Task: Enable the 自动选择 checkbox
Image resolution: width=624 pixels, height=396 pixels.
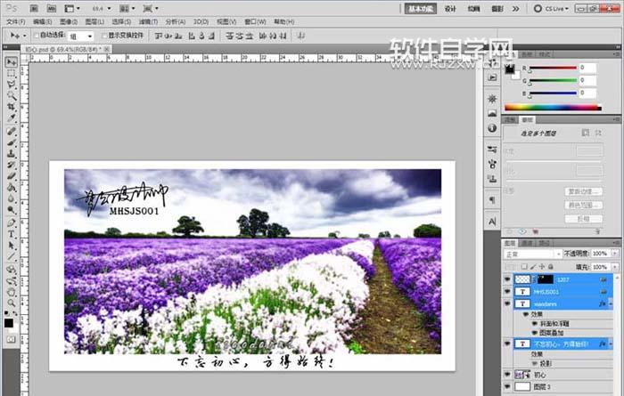Action: pyautogui.click(x=37, y=36)
